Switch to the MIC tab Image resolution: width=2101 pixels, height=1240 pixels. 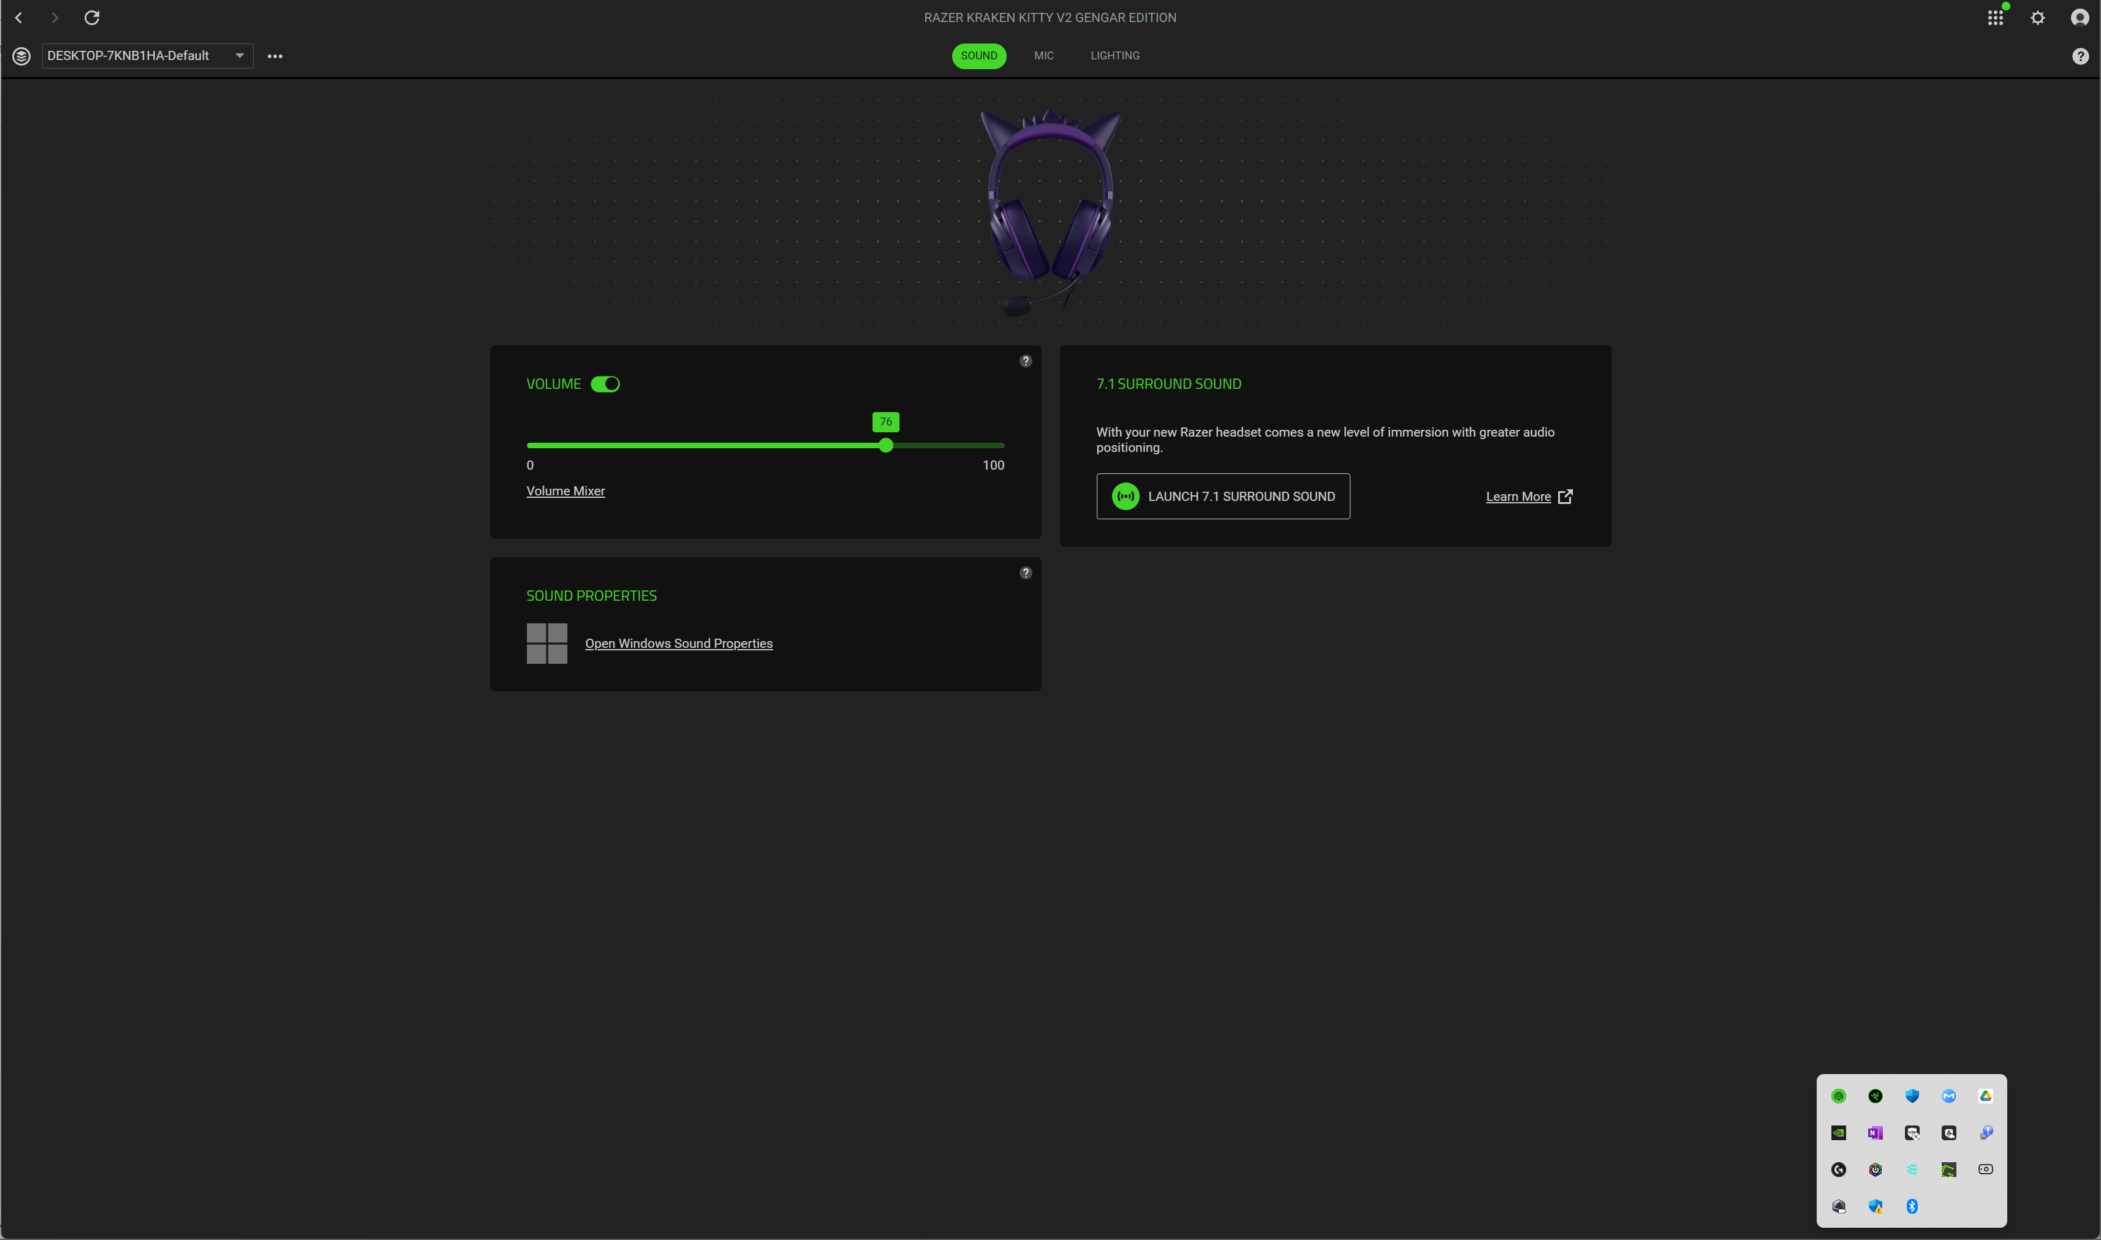(1043, 56)
